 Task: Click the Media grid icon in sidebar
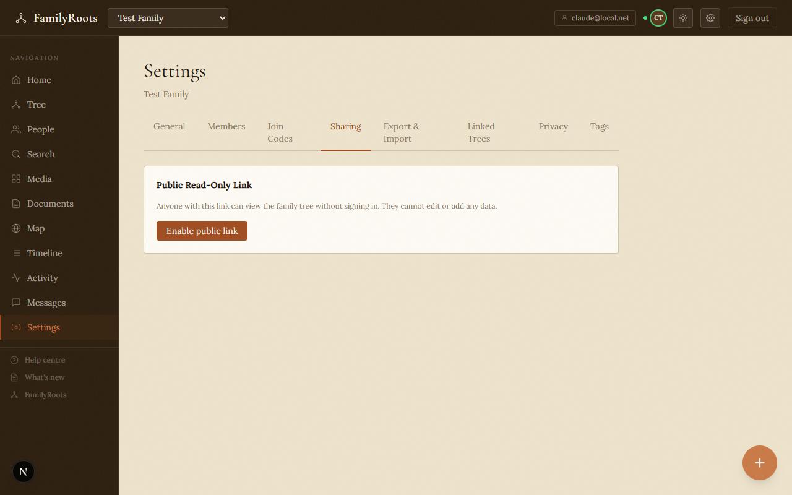16,179
